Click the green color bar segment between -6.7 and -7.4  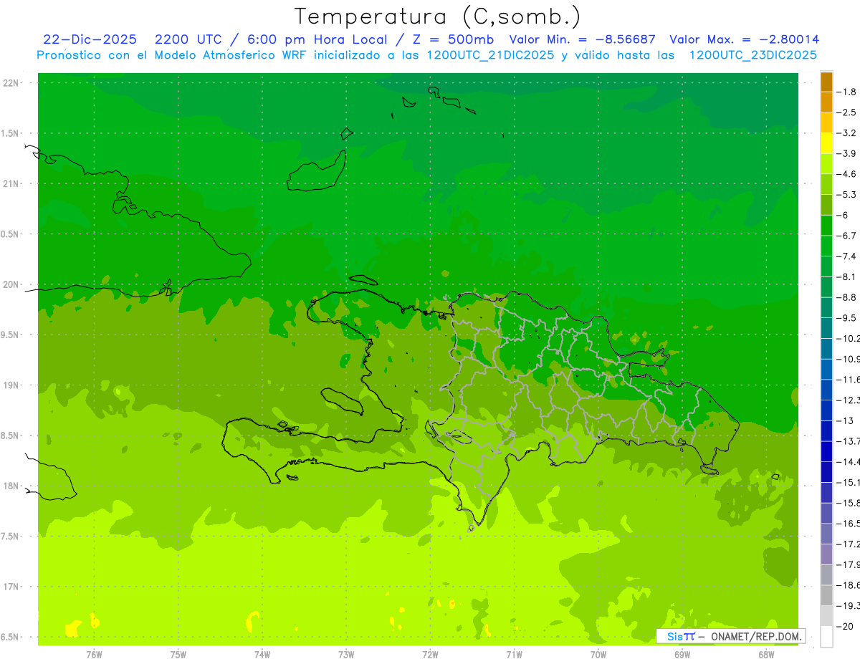click(x=826, y=246)
